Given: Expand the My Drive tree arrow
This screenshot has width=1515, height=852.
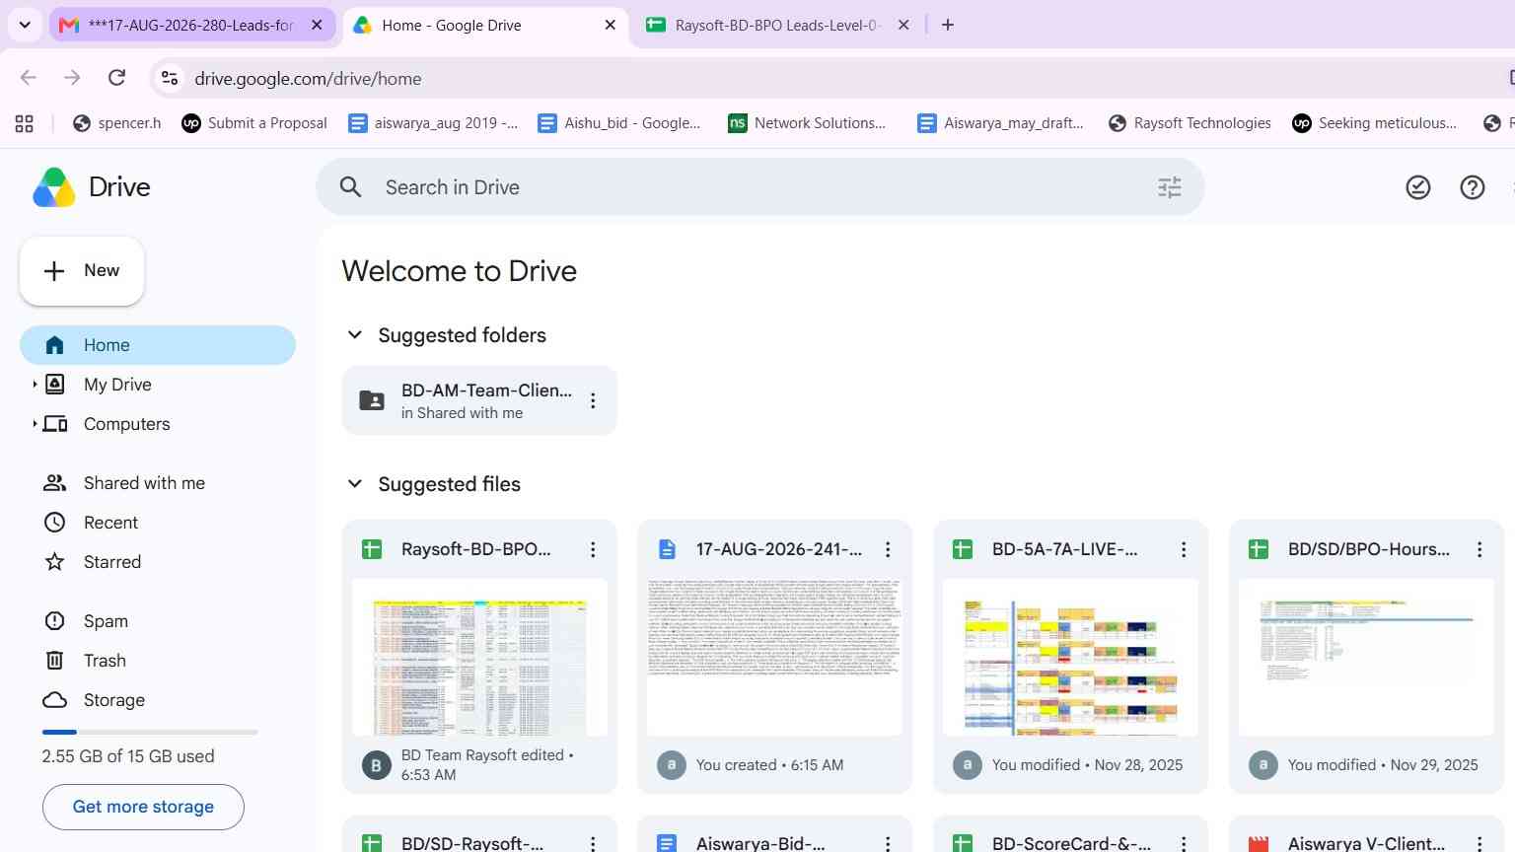Looking at the screenshot, I should point(35,385).
